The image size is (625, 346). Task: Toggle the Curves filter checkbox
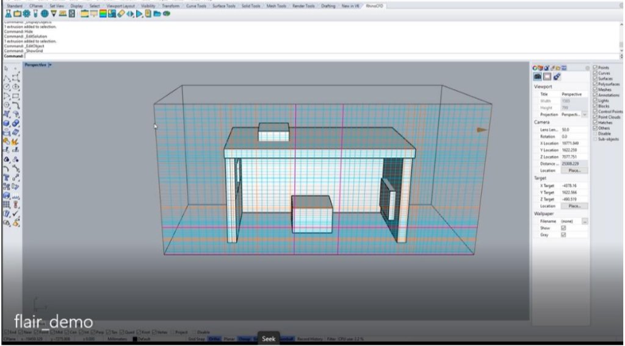point(595,73)
